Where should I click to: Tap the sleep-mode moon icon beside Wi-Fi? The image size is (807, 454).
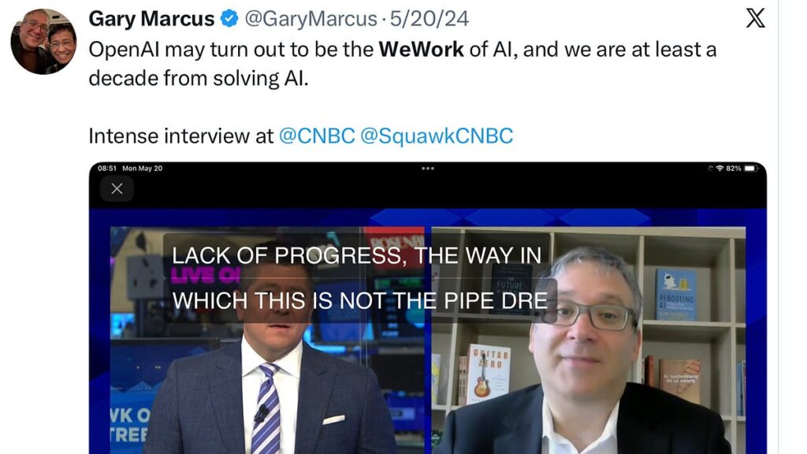tap(710, 169)
